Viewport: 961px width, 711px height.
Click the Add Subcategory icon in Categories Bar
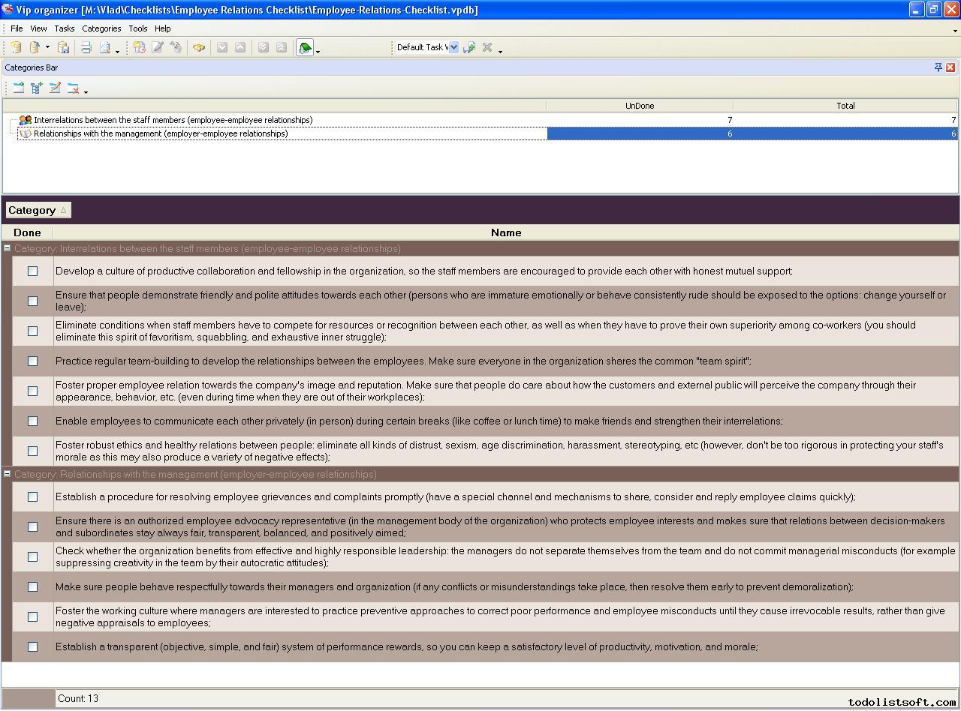[x=37, y=88]
